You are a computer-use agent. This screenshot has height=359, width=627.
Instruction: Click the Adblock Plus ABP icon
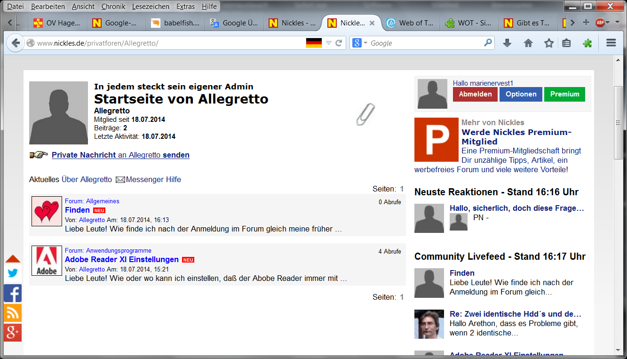pos(600,23)
